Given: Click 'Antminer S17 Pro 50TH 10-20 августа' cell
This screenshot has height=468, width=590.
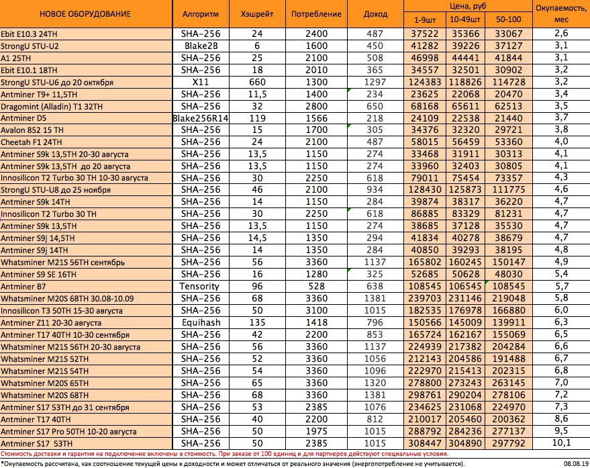Looking at the screenshot, I should [86, 431].
